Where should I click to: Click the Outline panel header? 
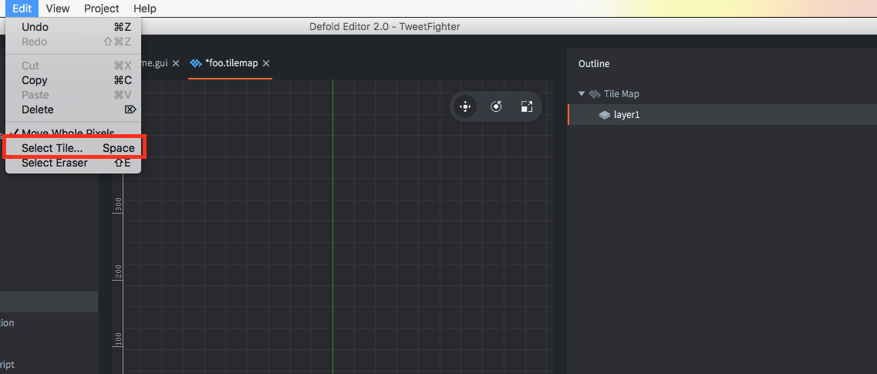[593, 64]
